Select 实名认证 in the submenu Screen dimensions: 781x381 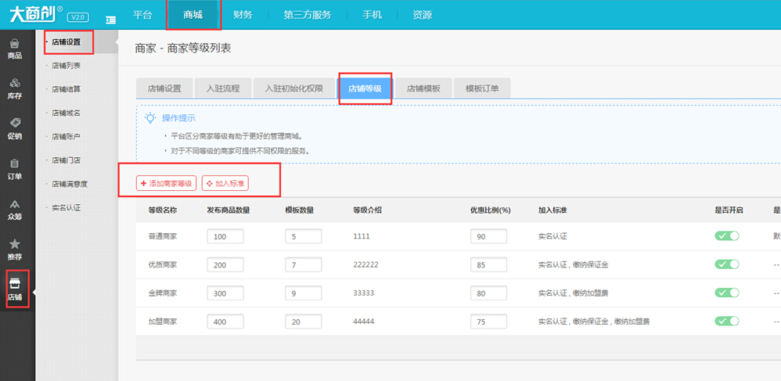pyautogui.click(x=67, y=207)
